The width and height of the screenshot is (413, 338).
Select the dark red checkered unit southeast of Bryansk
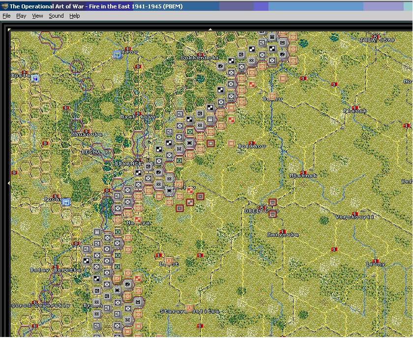point(190,202)
